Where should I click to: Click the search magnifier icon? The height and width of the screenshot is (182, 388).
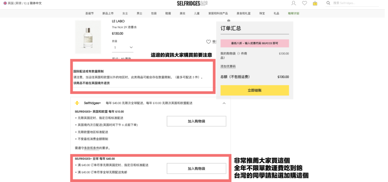tap(329, 3)
